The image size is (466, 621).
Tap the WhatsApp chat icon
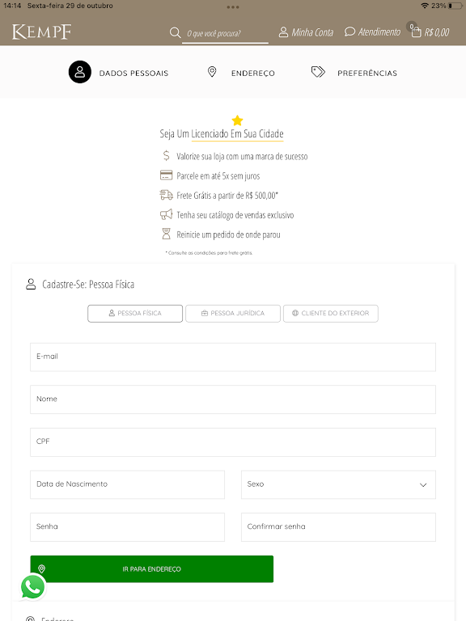tap(33, 586)
